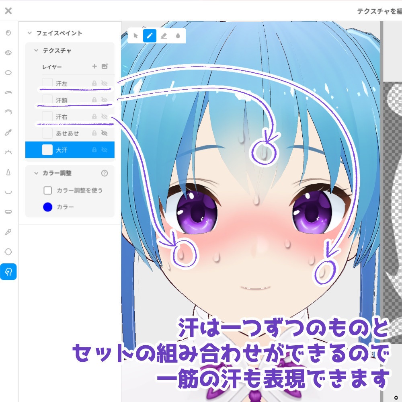Switch to the nose editing category
Image resolution: width=402 pixels, height=402 pixels.
pos(8,172)
